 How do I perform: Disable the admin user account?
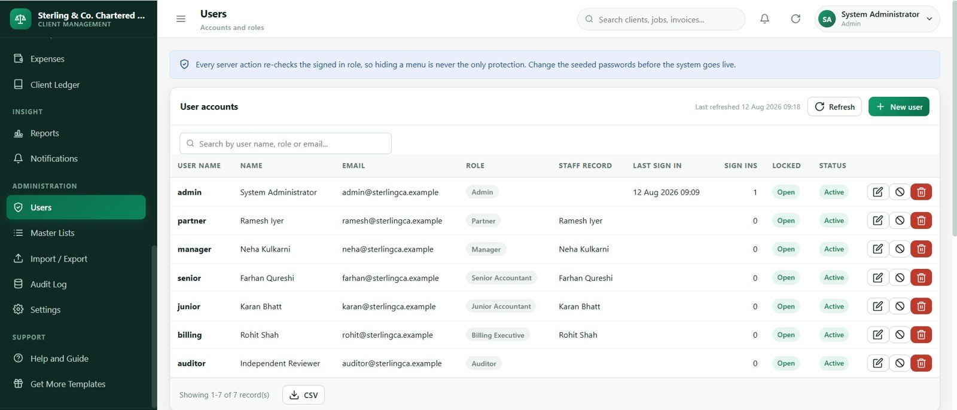coord(900,192)
